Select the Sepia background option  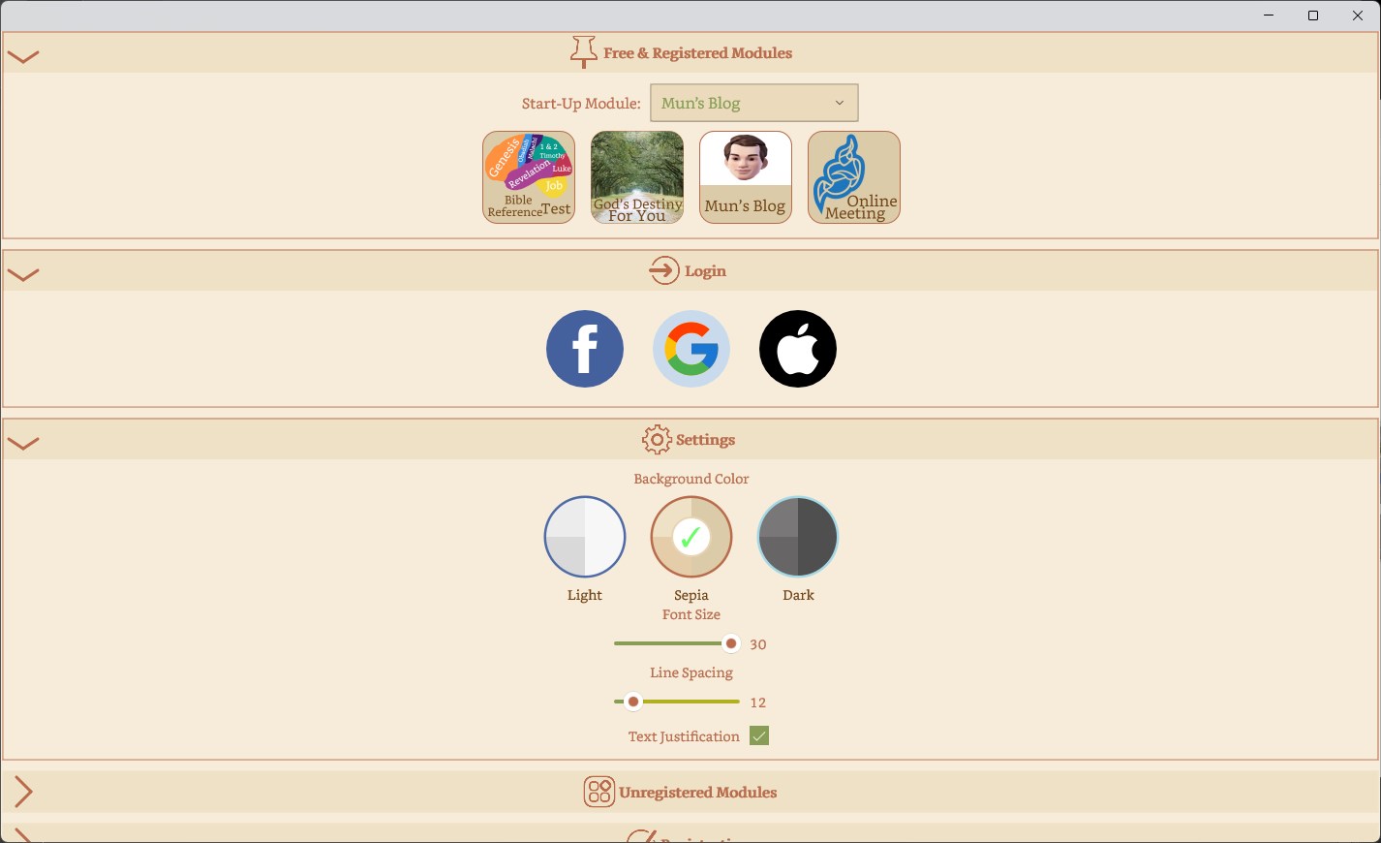point(691,537)
